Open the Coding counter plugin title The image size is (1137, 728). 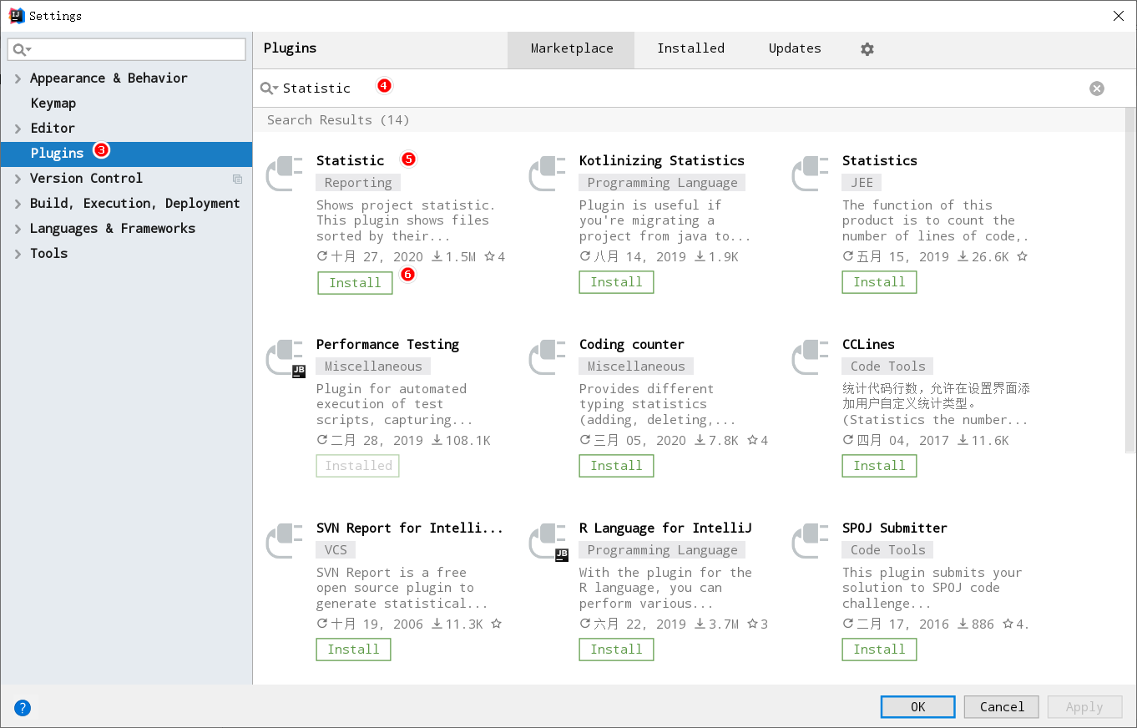[631, 344]
